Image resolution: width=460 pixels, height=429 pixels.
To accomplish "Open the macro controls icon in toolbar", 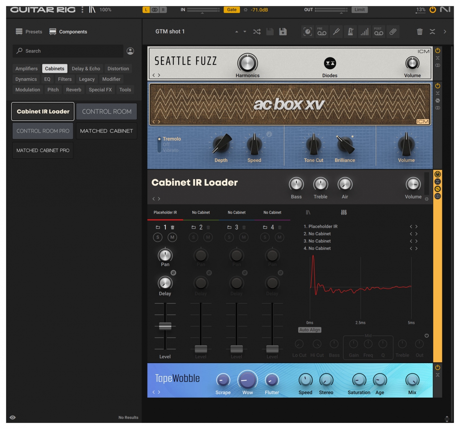I will pos(307,32).
